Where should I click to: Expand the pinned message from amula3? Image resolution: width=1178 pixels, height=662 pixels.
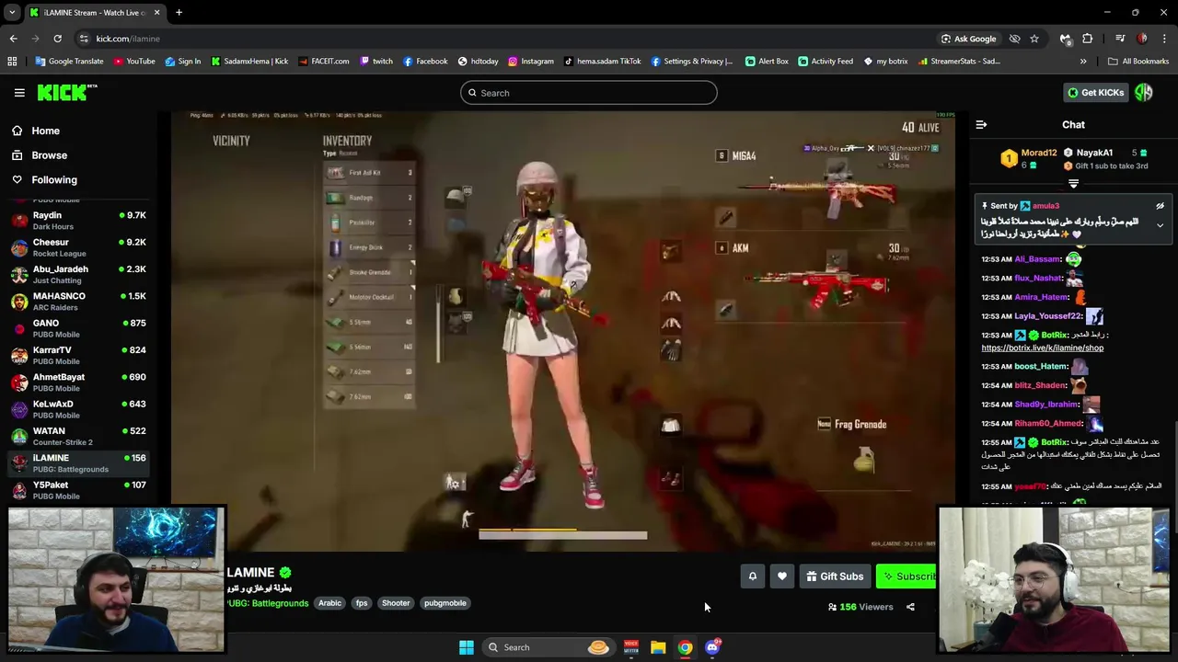(1160, 225)
